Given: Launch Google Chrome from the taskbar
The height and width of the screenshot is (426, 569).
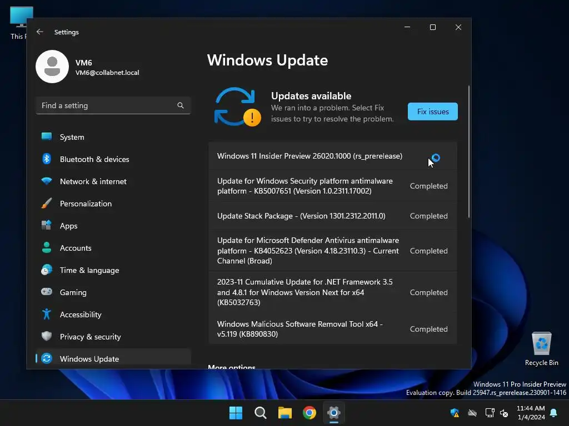Looking at the screenshot, I should (310, 413).
